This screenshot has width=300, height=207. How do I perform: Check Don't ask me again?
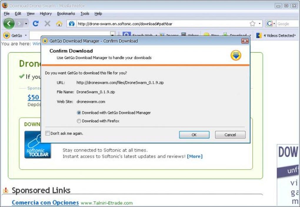(48, 133)
